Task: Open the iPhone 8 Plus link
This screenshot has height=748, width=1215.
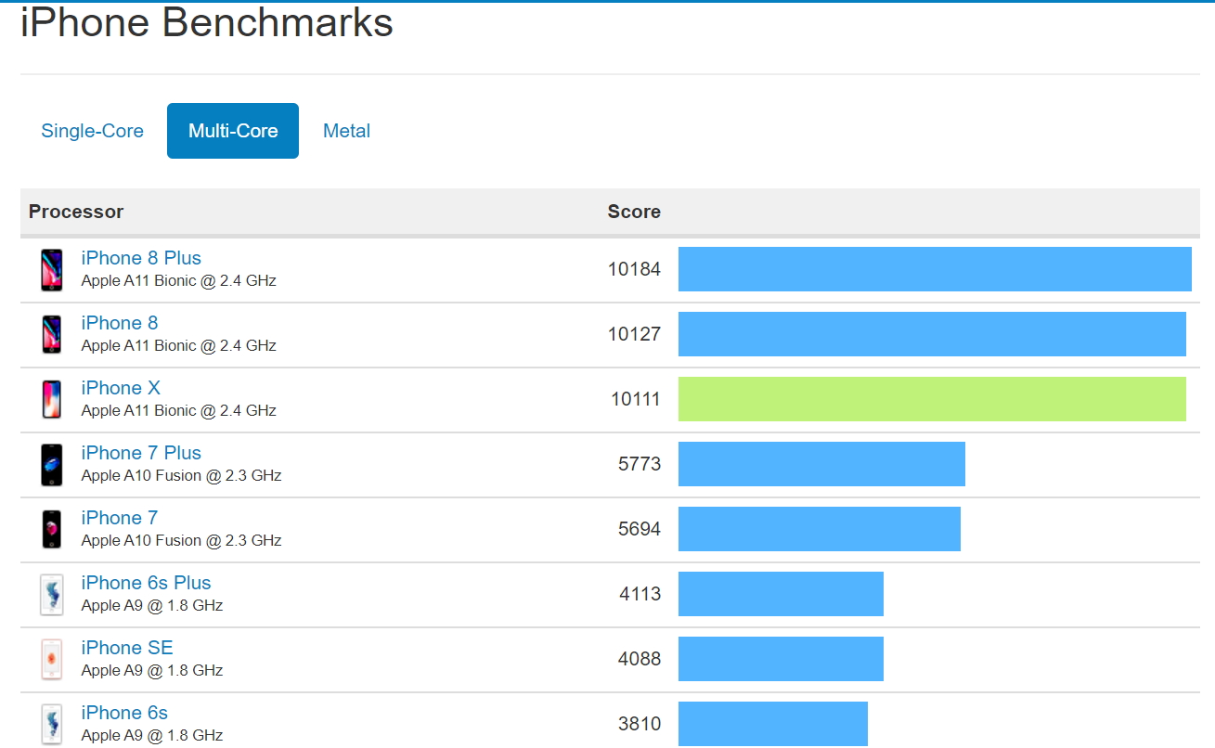Action: [x=141, y=258]
